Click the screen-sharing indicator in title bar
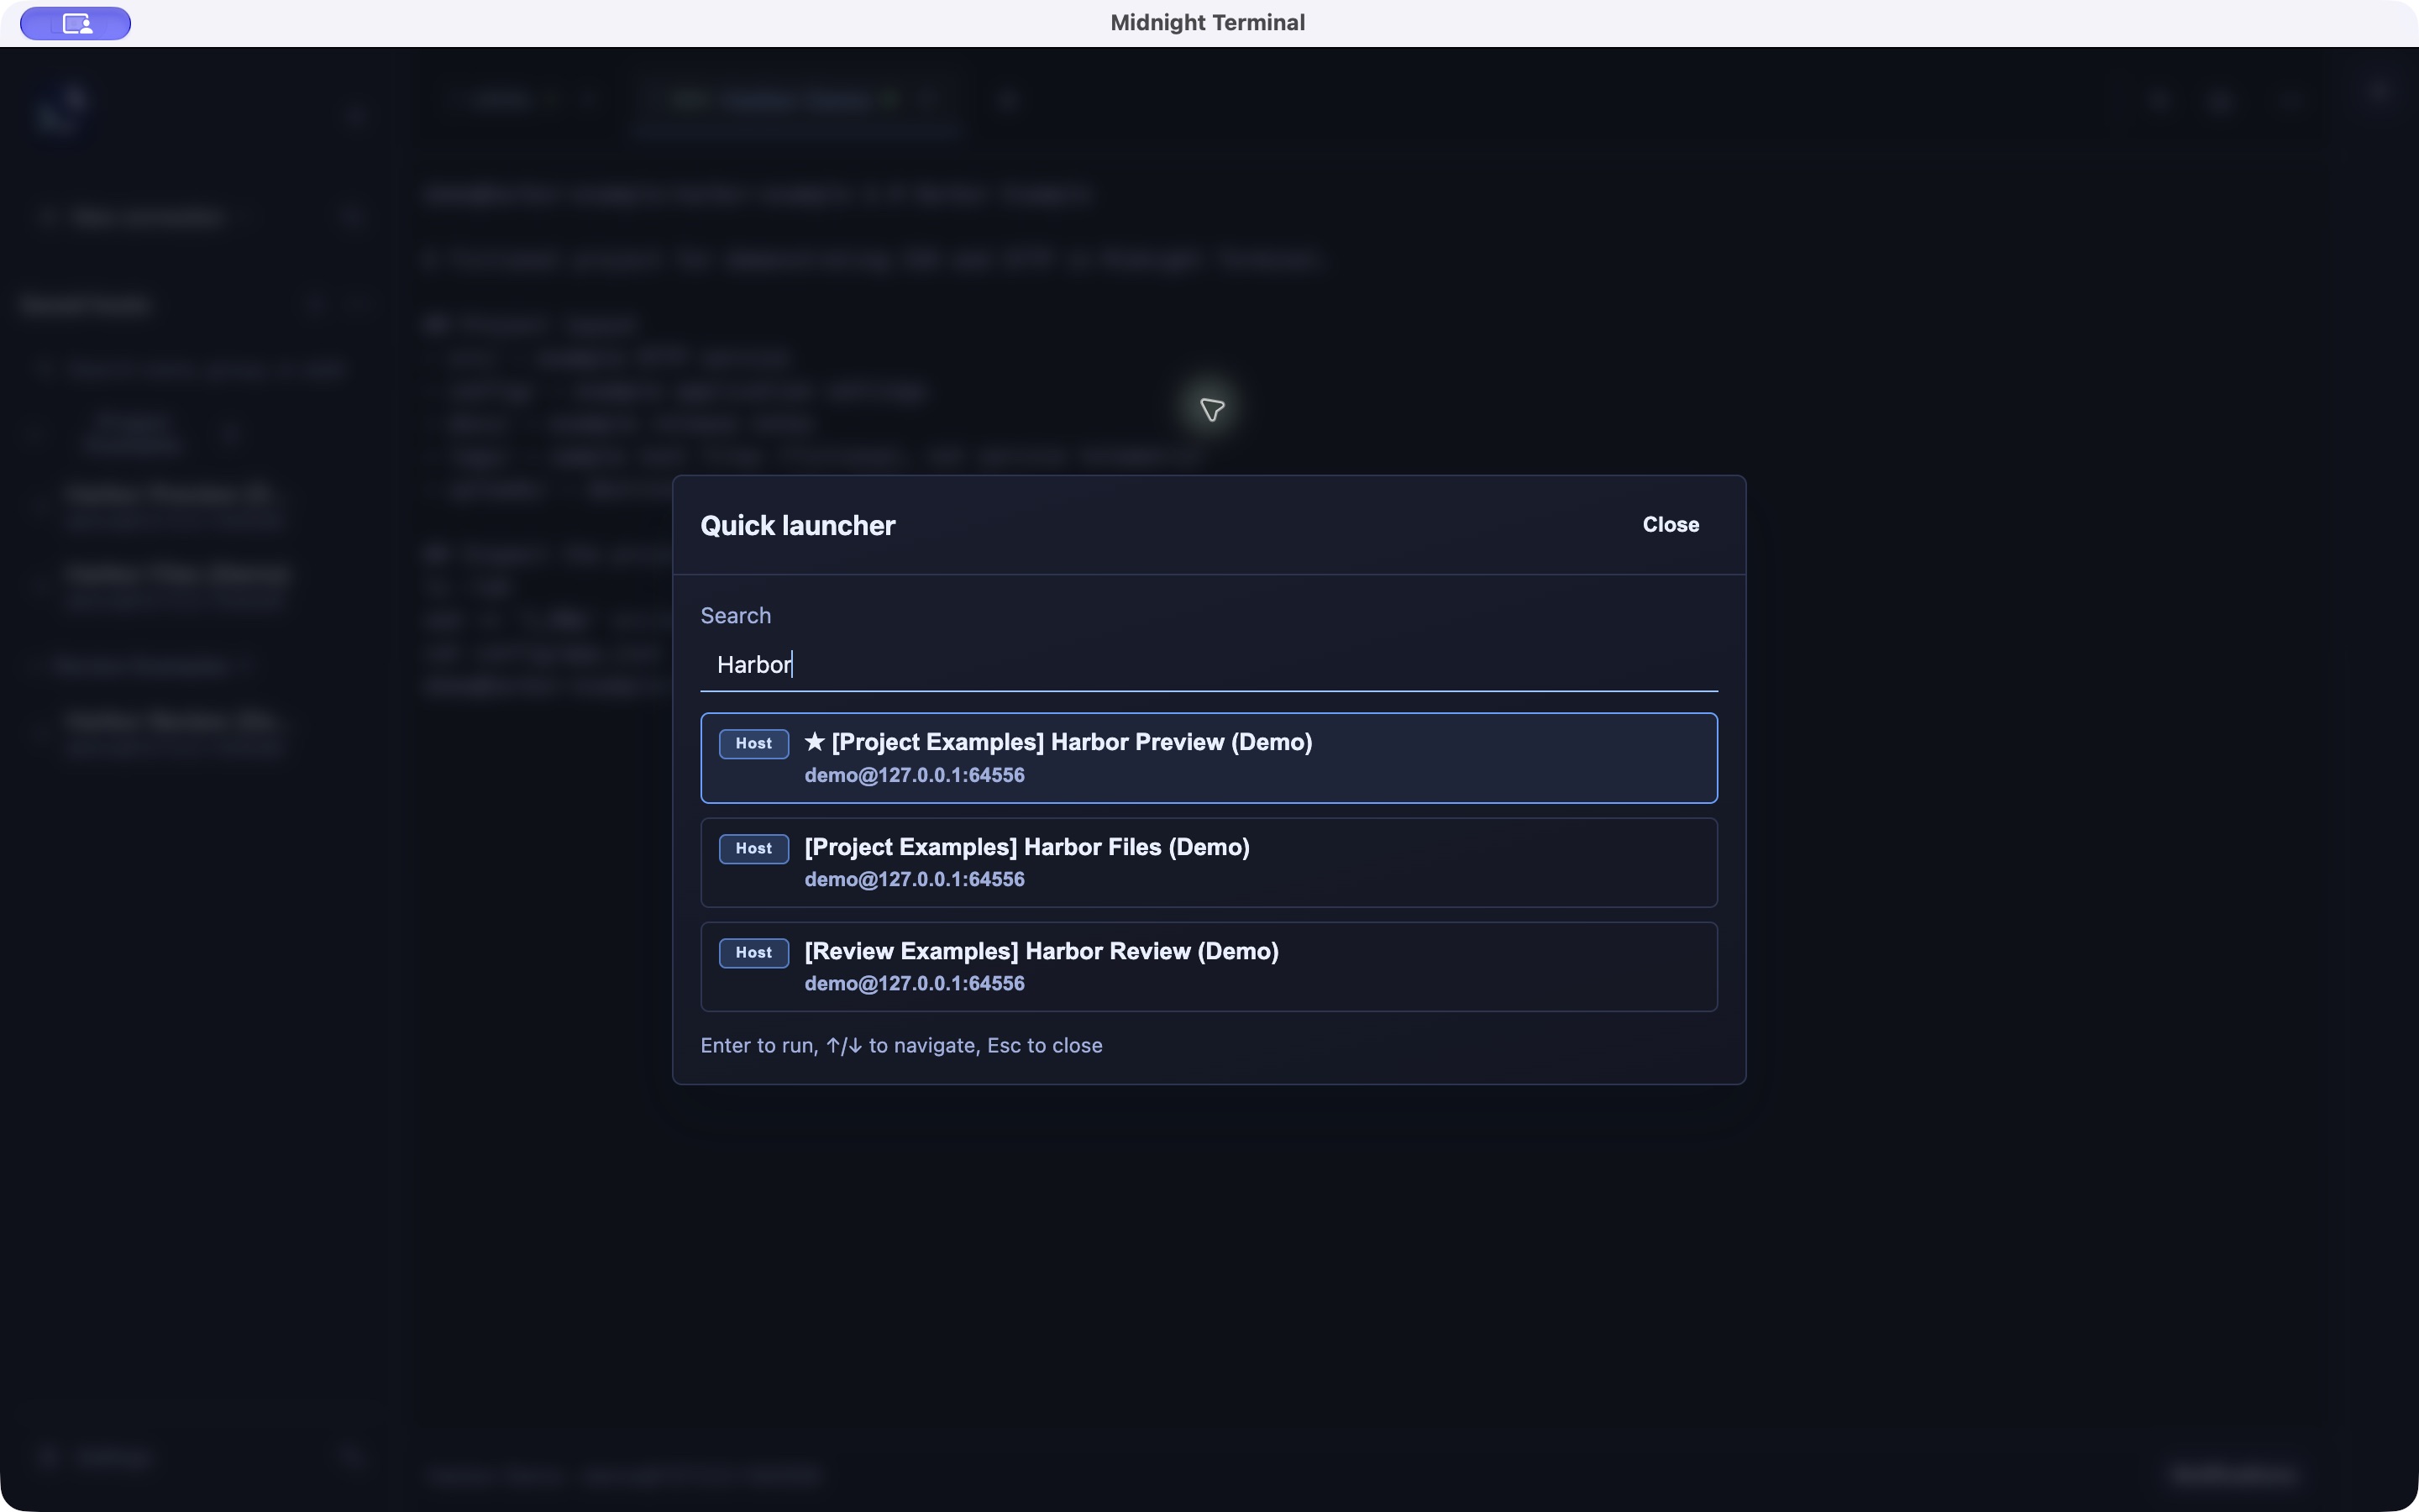 point(76,23)
